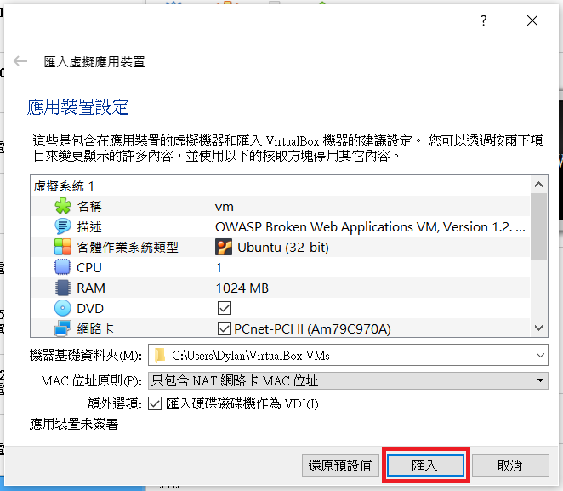Click the Ubuntu OS type icon
Viewport: 563px width, 491px height.
click(224, 247)
